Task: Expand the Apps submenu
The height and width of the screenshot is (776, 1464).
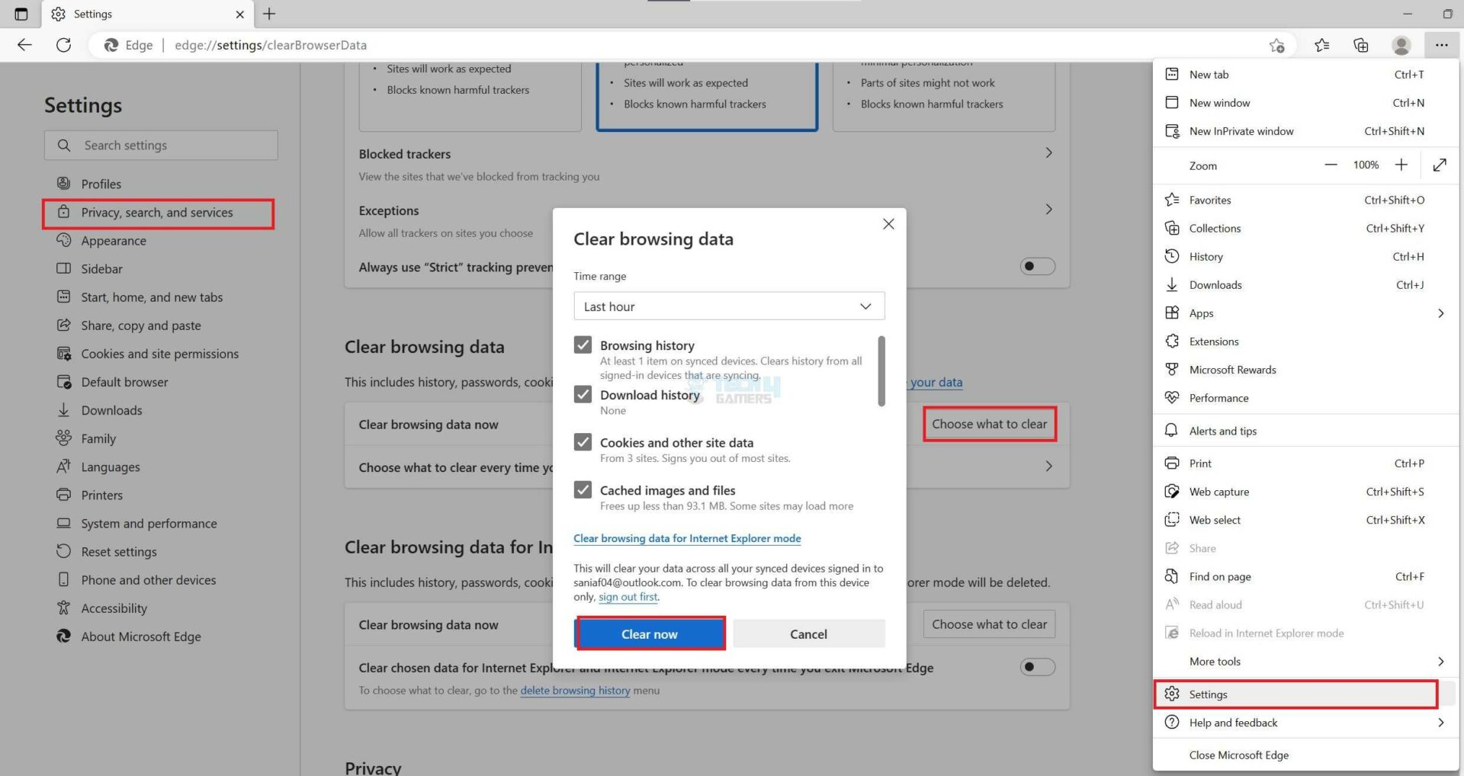Action: click(1440, 313)
